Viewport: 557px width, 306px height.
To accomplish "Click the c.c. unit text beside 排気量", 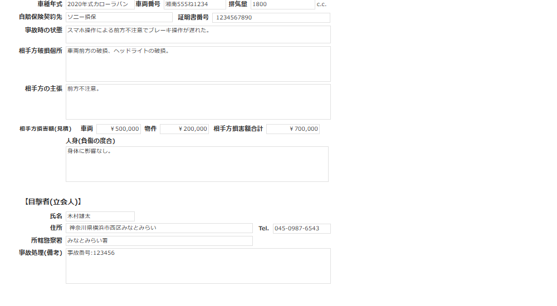I will (x=321, y=4).
